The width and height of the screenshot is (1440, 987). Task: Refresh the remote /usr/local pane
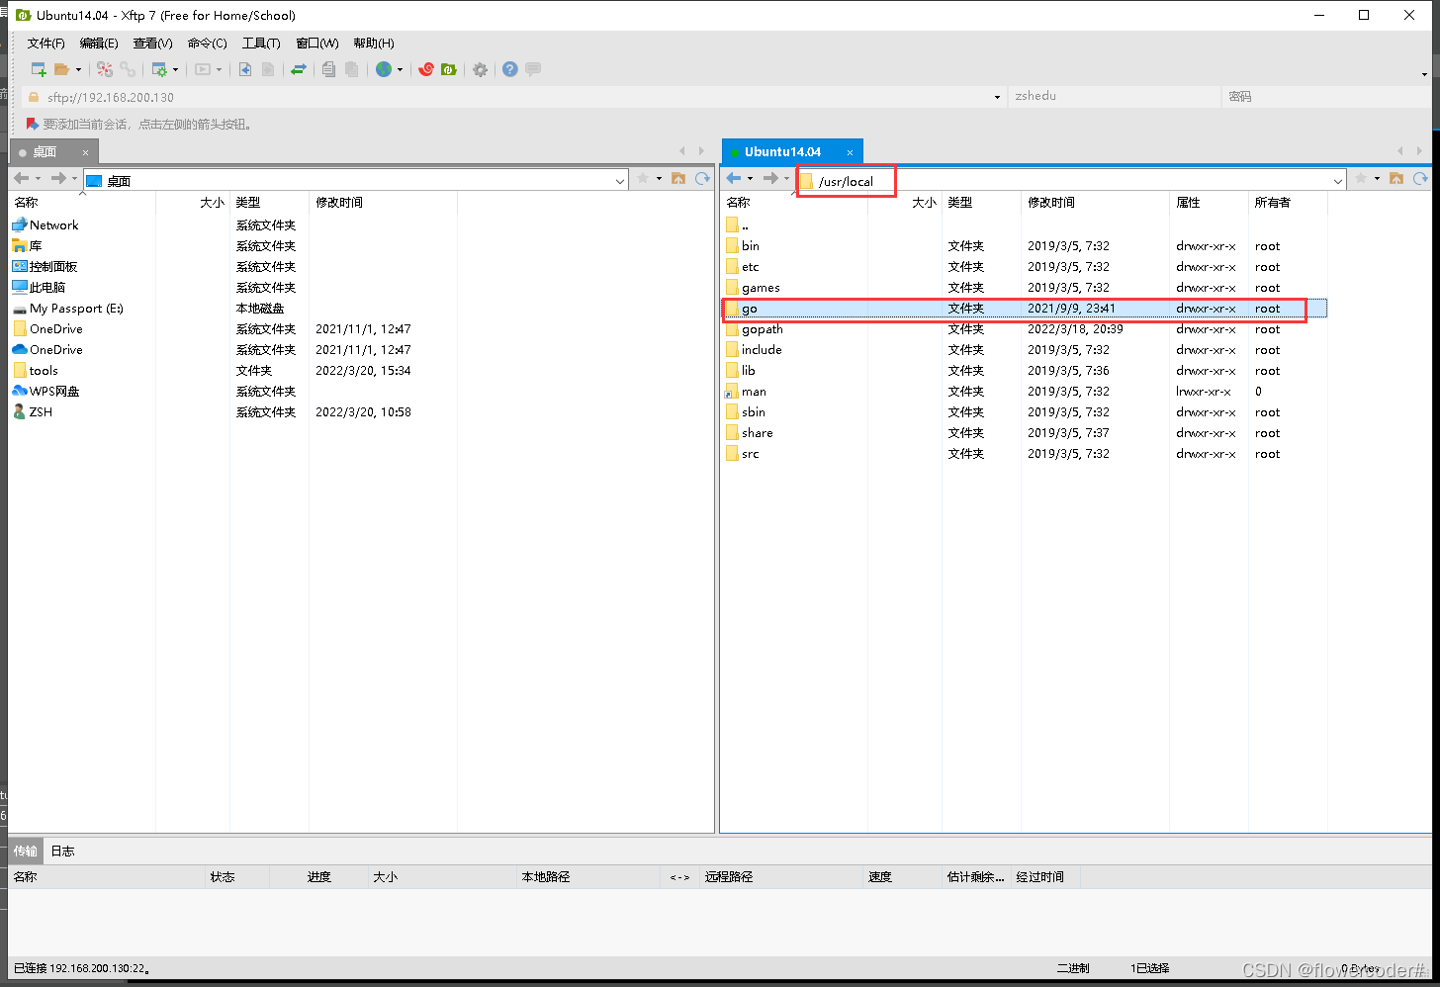click(x=1420, y=178)
